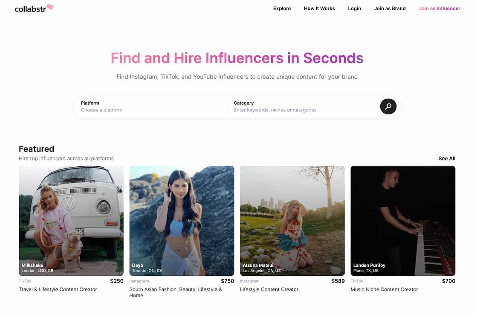Click 'Travel & Lifestyle Content Creator' description
This screenshot has width=477, height=314.
(x=58, y=289)
